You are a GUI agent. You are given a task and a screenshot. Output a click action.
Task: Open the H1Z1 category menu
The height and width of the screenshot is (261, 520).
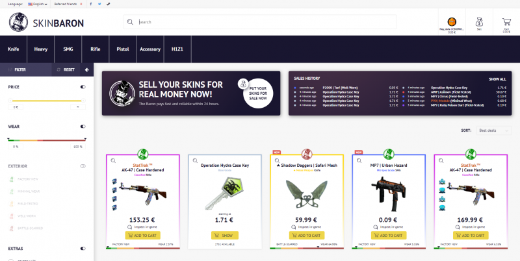(177, 49)
